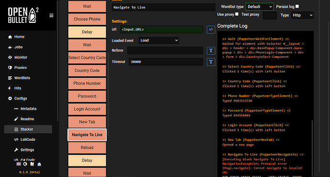Click the last icon beside the save icon
This screenshot has height=177, width=330.
39,164
